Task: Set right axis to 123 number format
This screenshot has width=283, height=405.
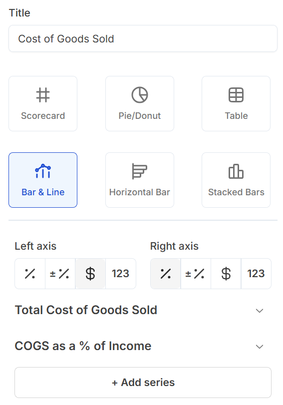Action: 256,274
